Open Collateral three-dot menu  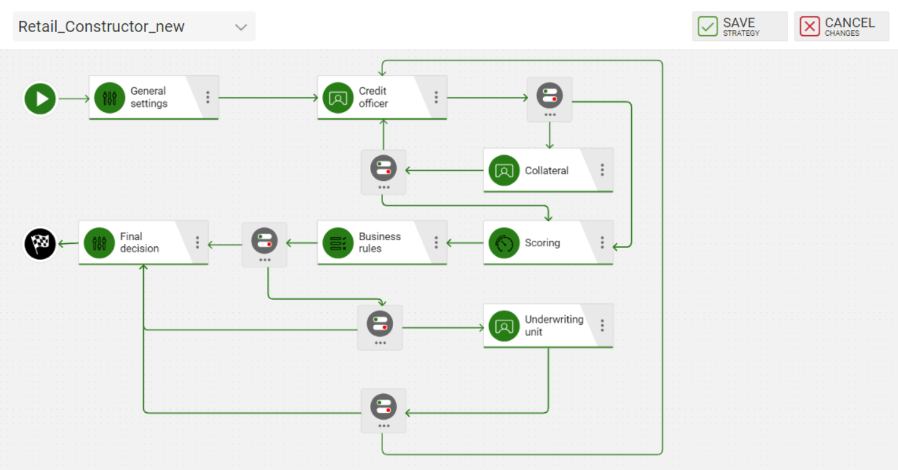click(602, 170)
